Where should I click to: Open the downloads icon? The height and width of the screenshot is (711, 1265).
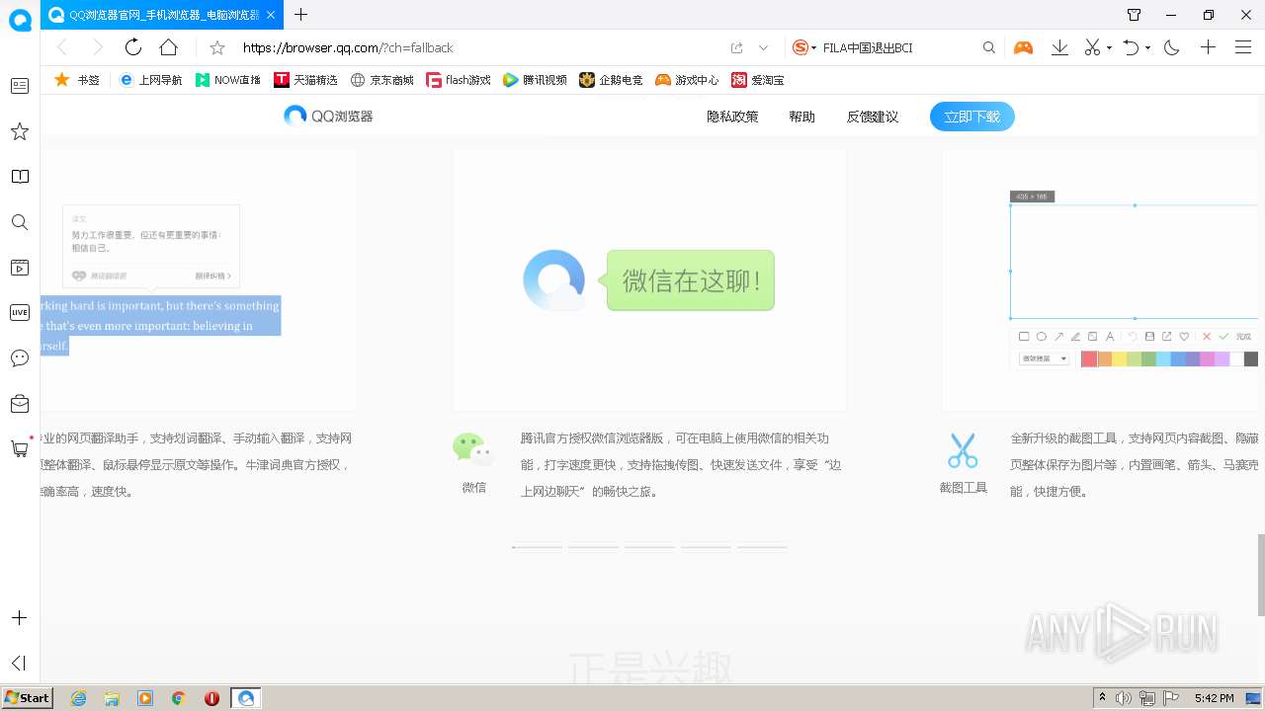[x=1059, y=47]
